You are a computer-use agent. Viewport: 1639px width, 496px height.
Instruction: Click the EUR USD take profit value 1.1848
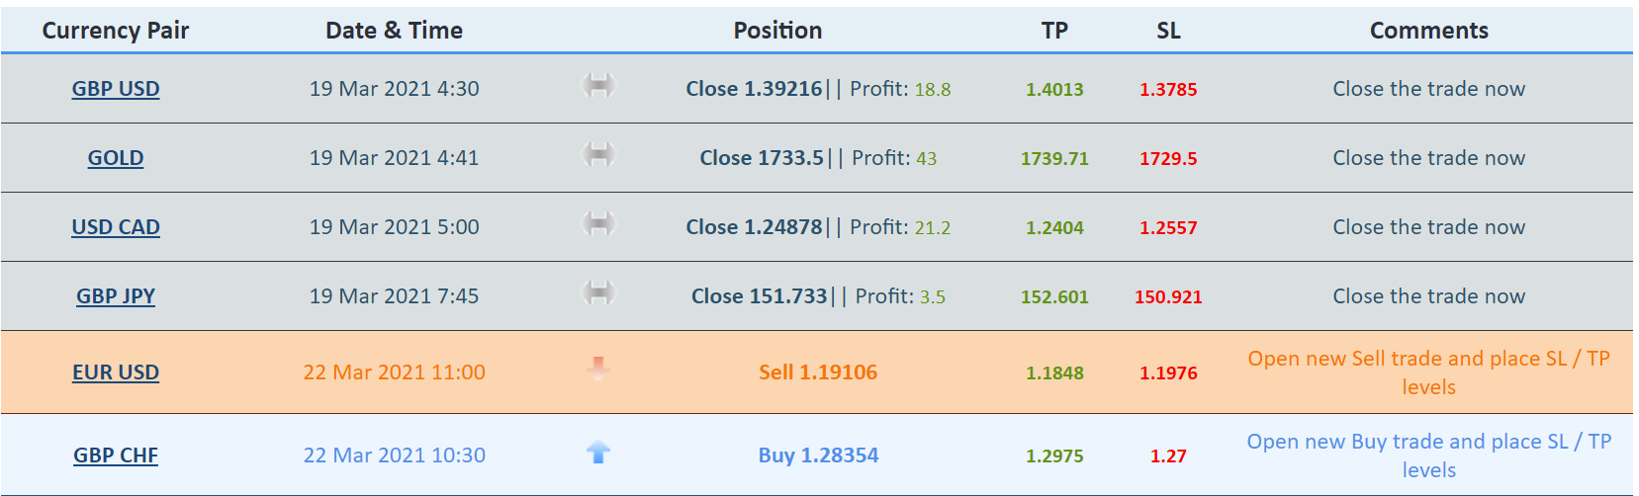point(1054,373)
